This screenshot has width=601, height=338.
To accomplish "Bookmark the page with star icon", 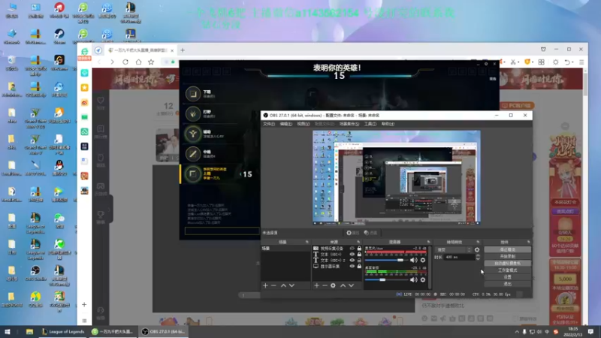I will point(151,62).
